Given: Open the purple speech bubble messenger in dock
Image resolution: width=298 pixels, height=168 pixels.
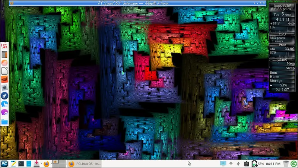Looking at the screenshot, I should [x=4, y=112].
